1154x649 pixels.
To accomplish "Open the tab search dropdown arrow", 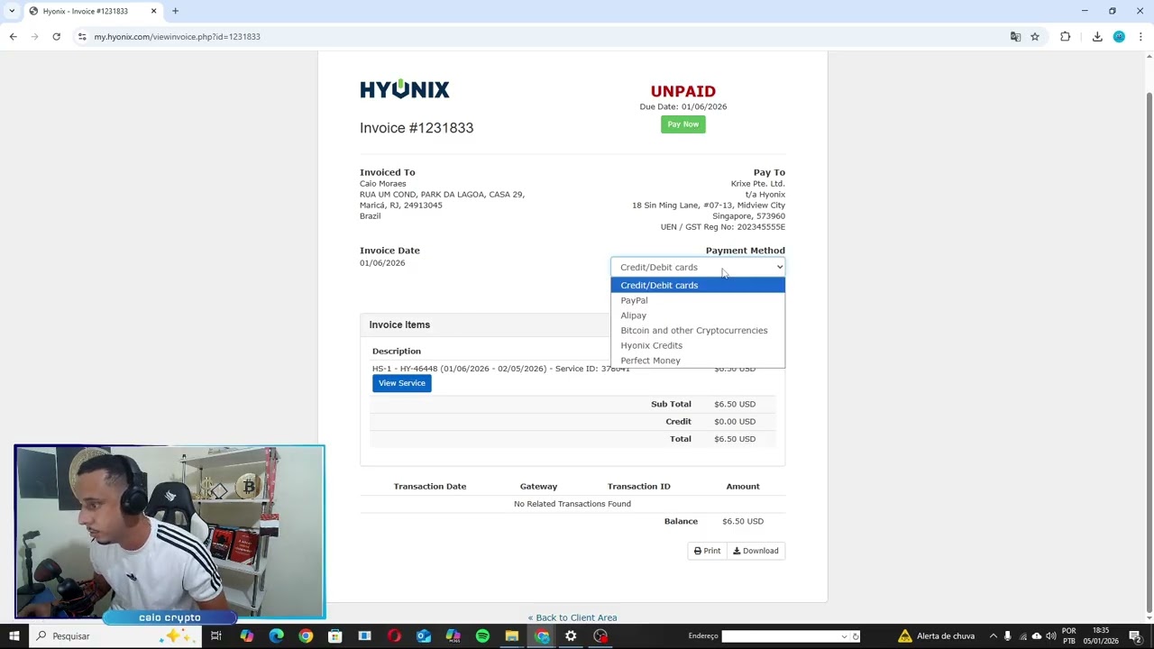I will click(x=12, y=11).
